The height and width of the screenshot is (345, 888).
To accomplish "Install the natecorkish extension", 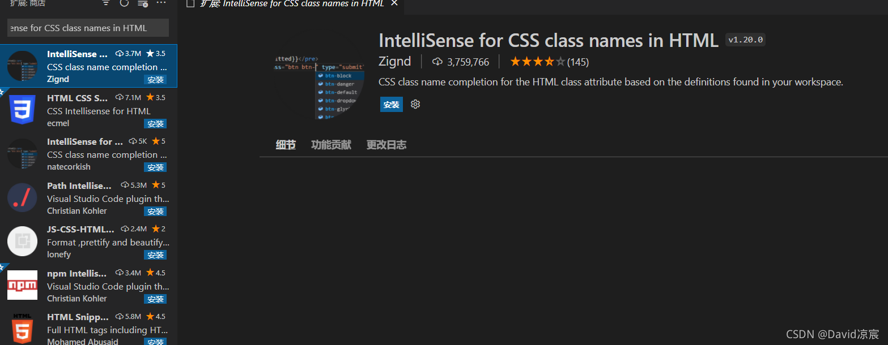I will [155, 167].
